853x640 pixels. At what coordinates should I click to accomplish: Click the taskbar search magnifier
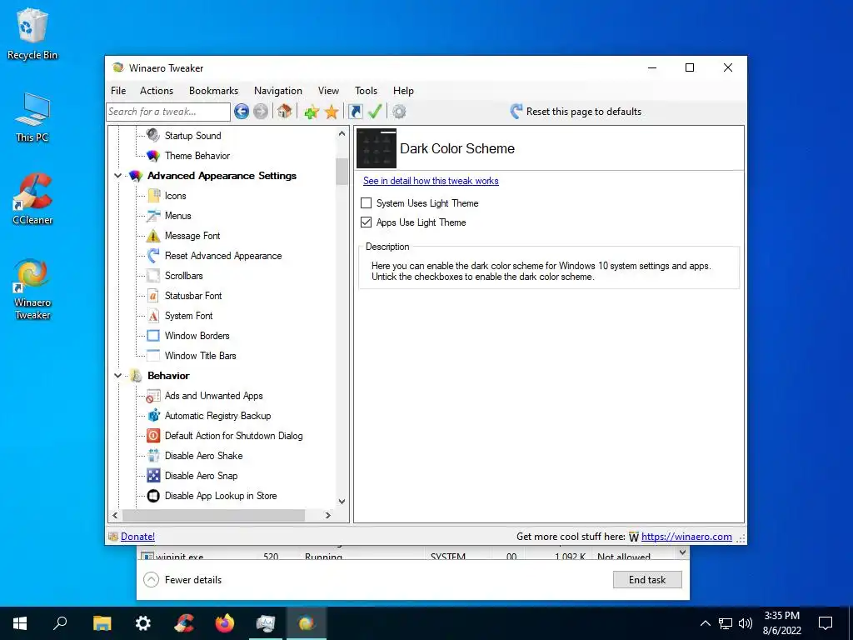click(x=60, y=623)
